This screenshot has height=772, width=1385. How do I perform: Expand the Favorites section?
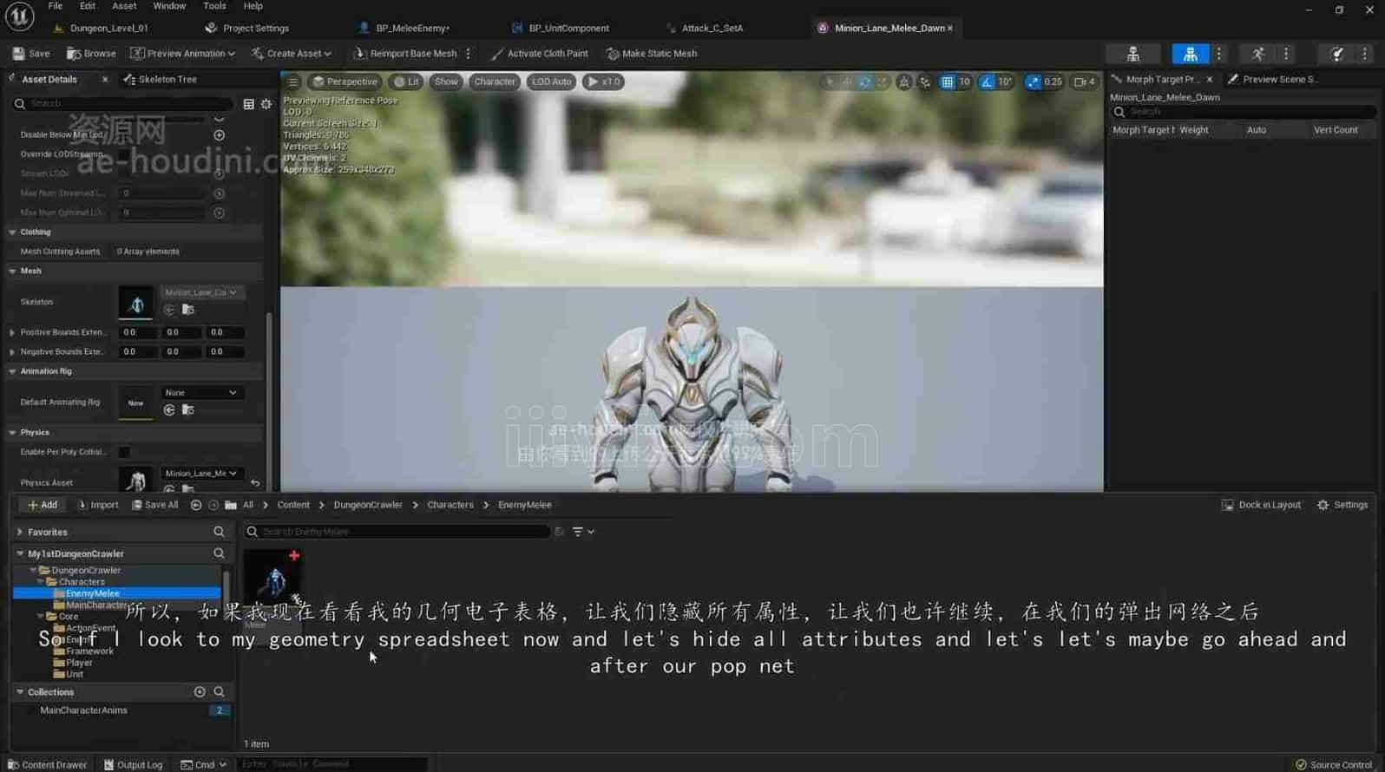point(19,532)
